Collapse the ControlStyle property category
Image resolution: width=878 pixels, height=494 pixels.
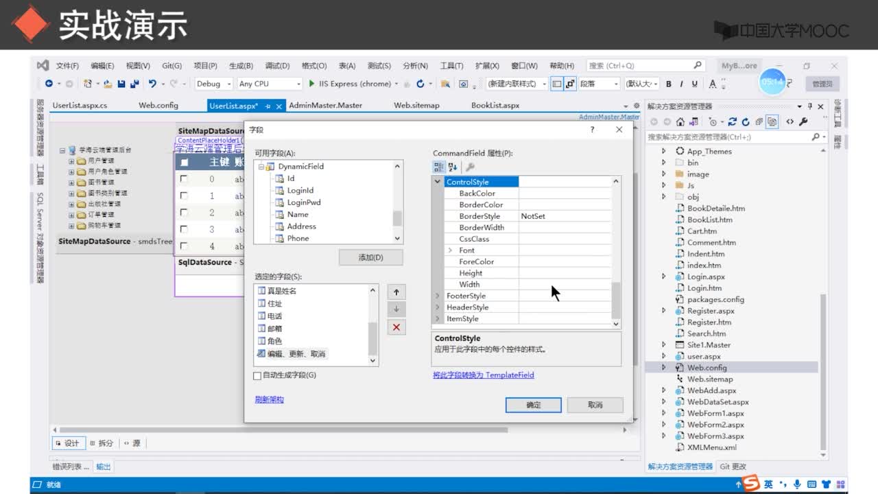pyautogui.click(x=438, y=182)
